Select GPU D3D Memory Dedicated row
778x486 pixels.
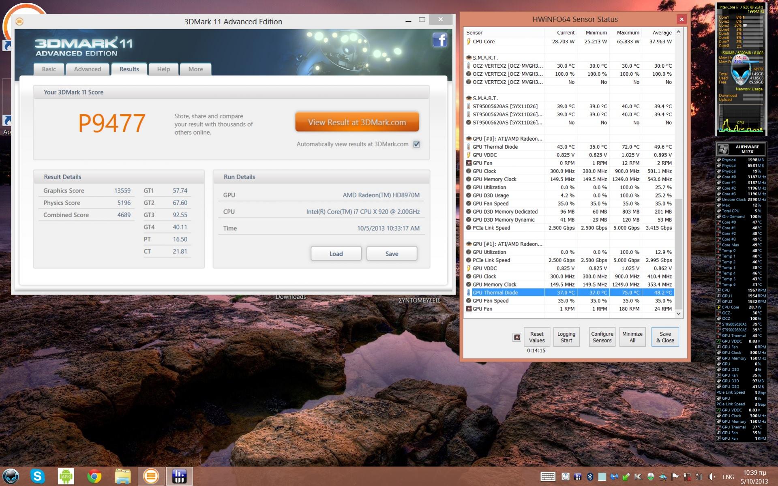coord(569,212)
